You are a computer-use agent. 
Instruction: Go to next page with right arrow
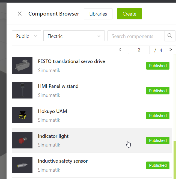pyautogui.click(x=171, y=50)
